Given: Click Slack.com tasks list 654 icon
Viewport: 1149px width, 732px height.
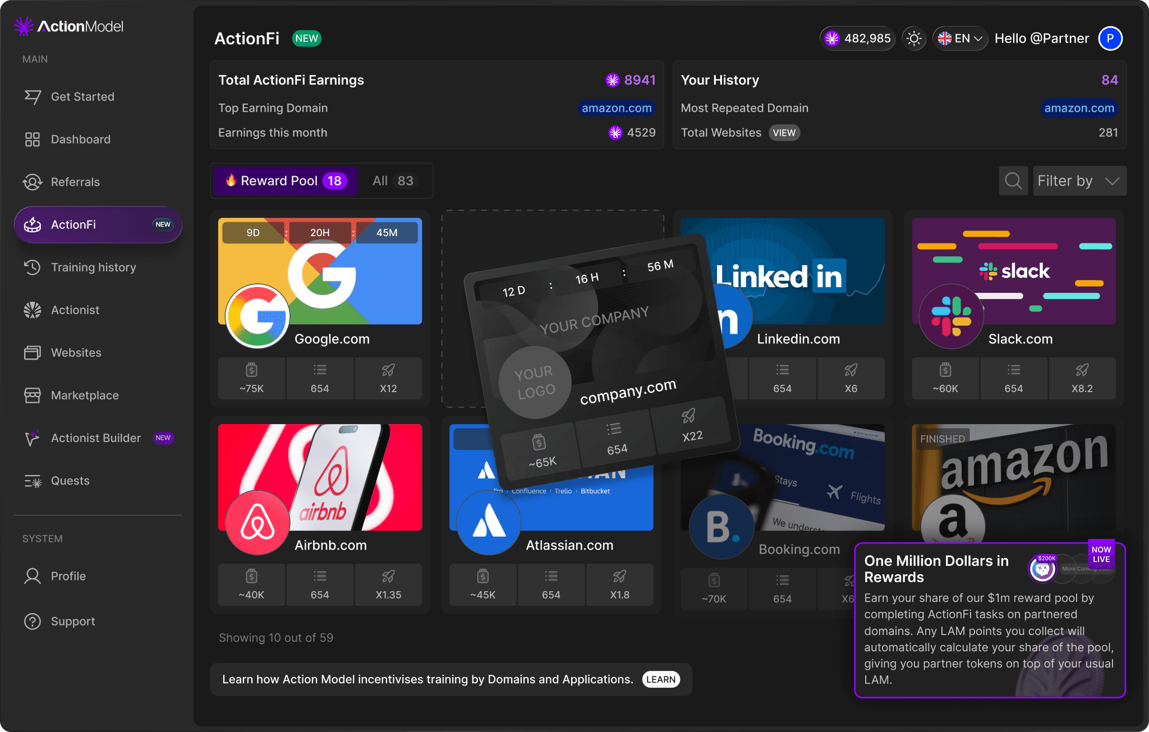Looking at the screenshot, I should (1014, 370).
